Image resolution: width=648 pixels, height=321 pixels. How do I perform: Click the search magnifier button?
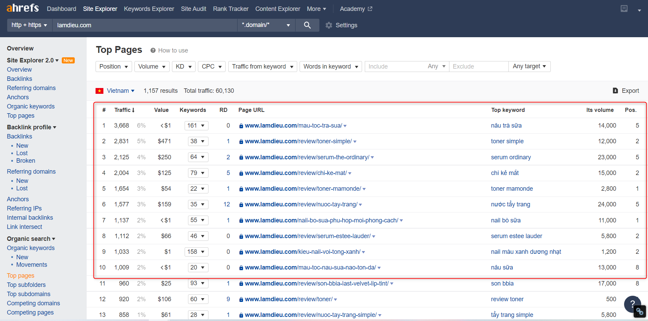pos(307,25)
